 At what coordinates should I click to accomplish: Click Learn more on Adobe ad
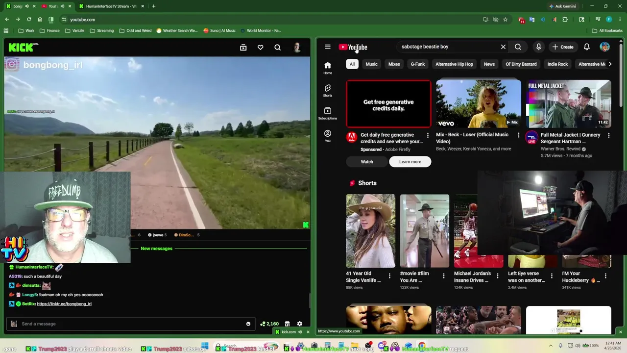[410, 162]
